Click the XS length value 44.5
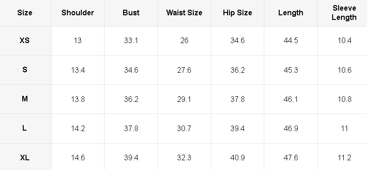This screenshot has height=170, width=367. [x=291, y=41]
